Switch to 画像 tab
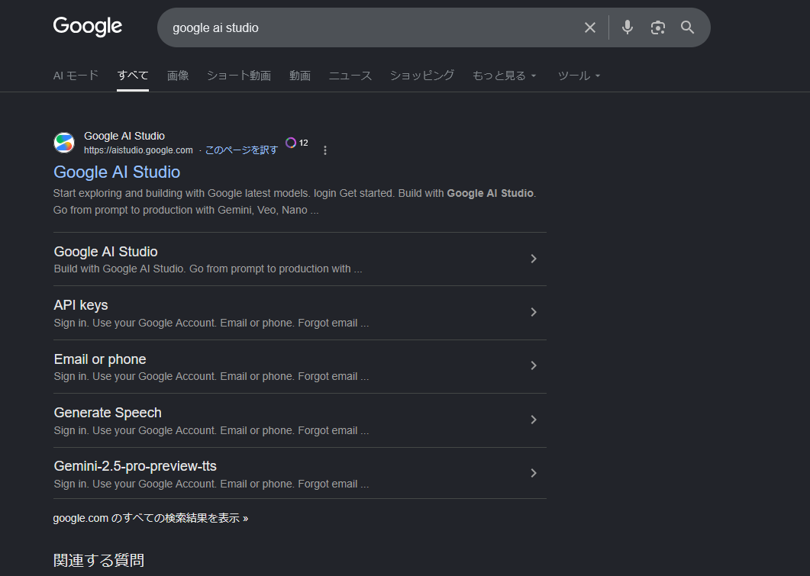This screenshot has width=810, height=576. click(x=178, y=76)
